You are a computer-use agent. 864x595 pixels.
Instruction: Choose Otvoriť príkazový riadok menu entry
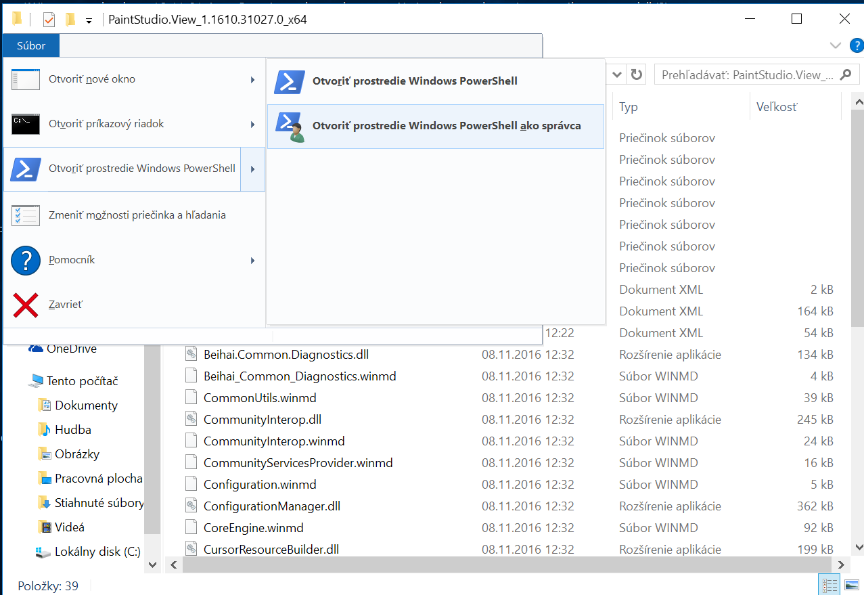[134, 125]
